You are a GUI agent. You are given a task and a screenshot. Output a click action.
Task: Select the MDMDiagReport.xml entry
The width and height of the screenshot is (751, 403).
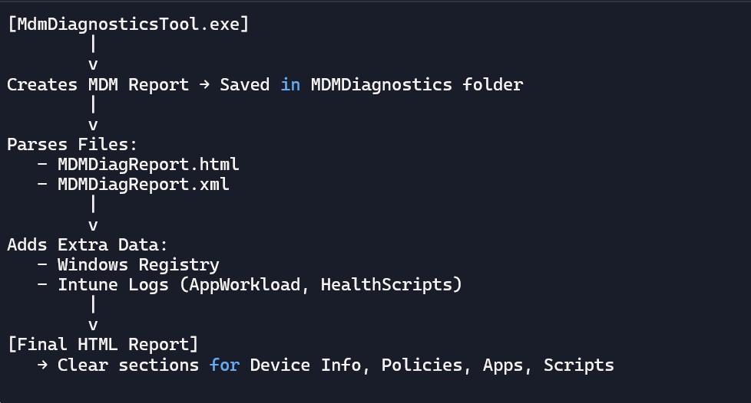tap(143, 185)
